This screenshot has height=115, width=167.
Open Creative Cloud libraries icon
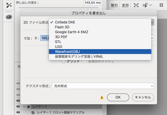(9, 17)
